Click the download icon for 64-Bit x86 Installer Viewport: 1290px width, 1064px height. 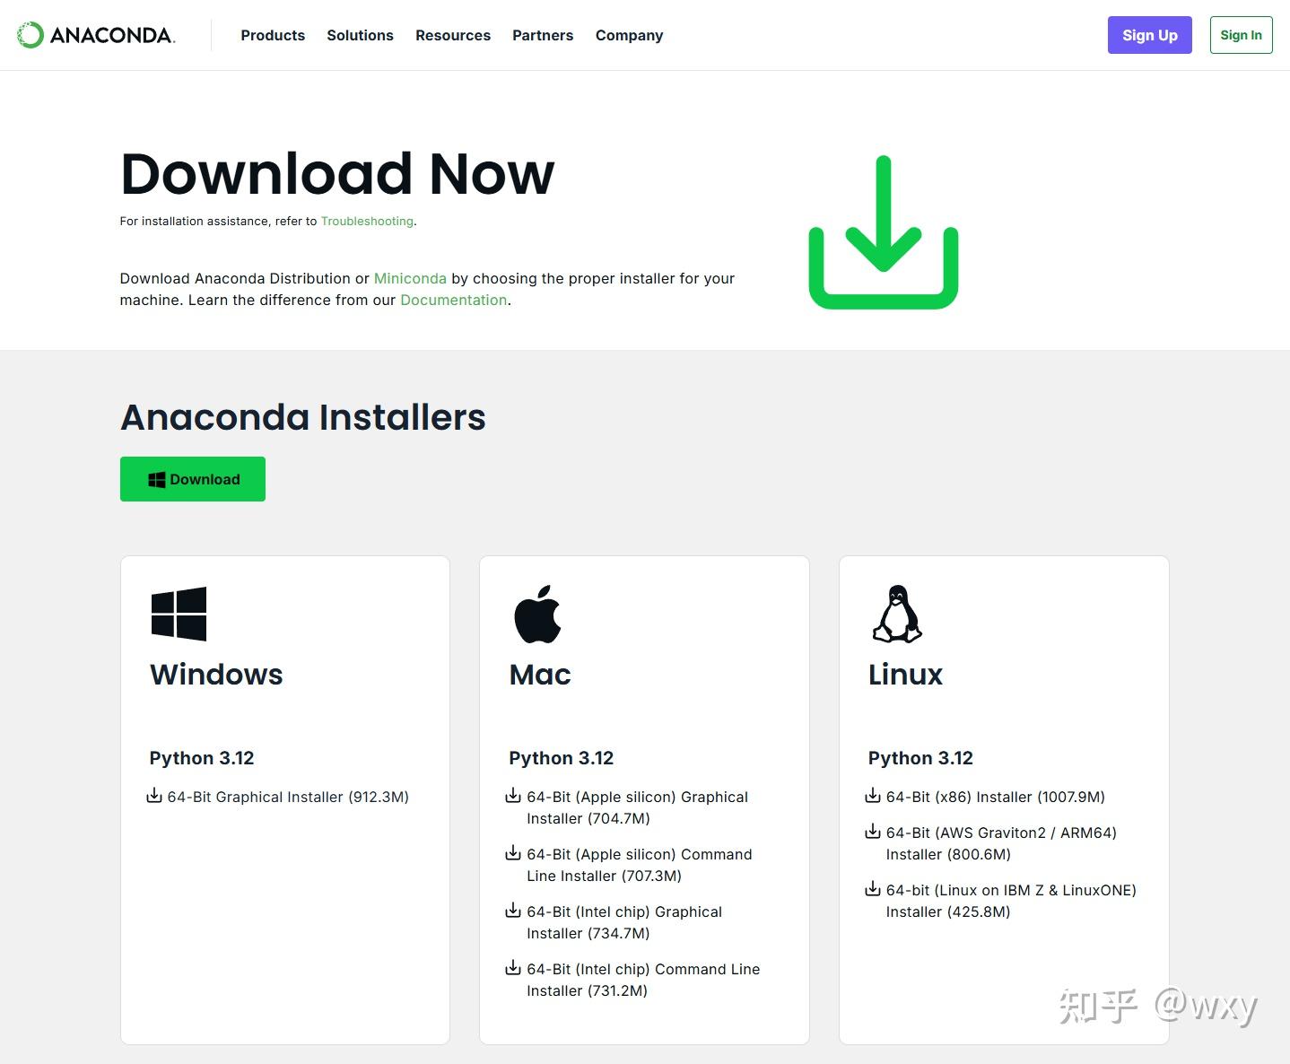click(x=873, y=795)
